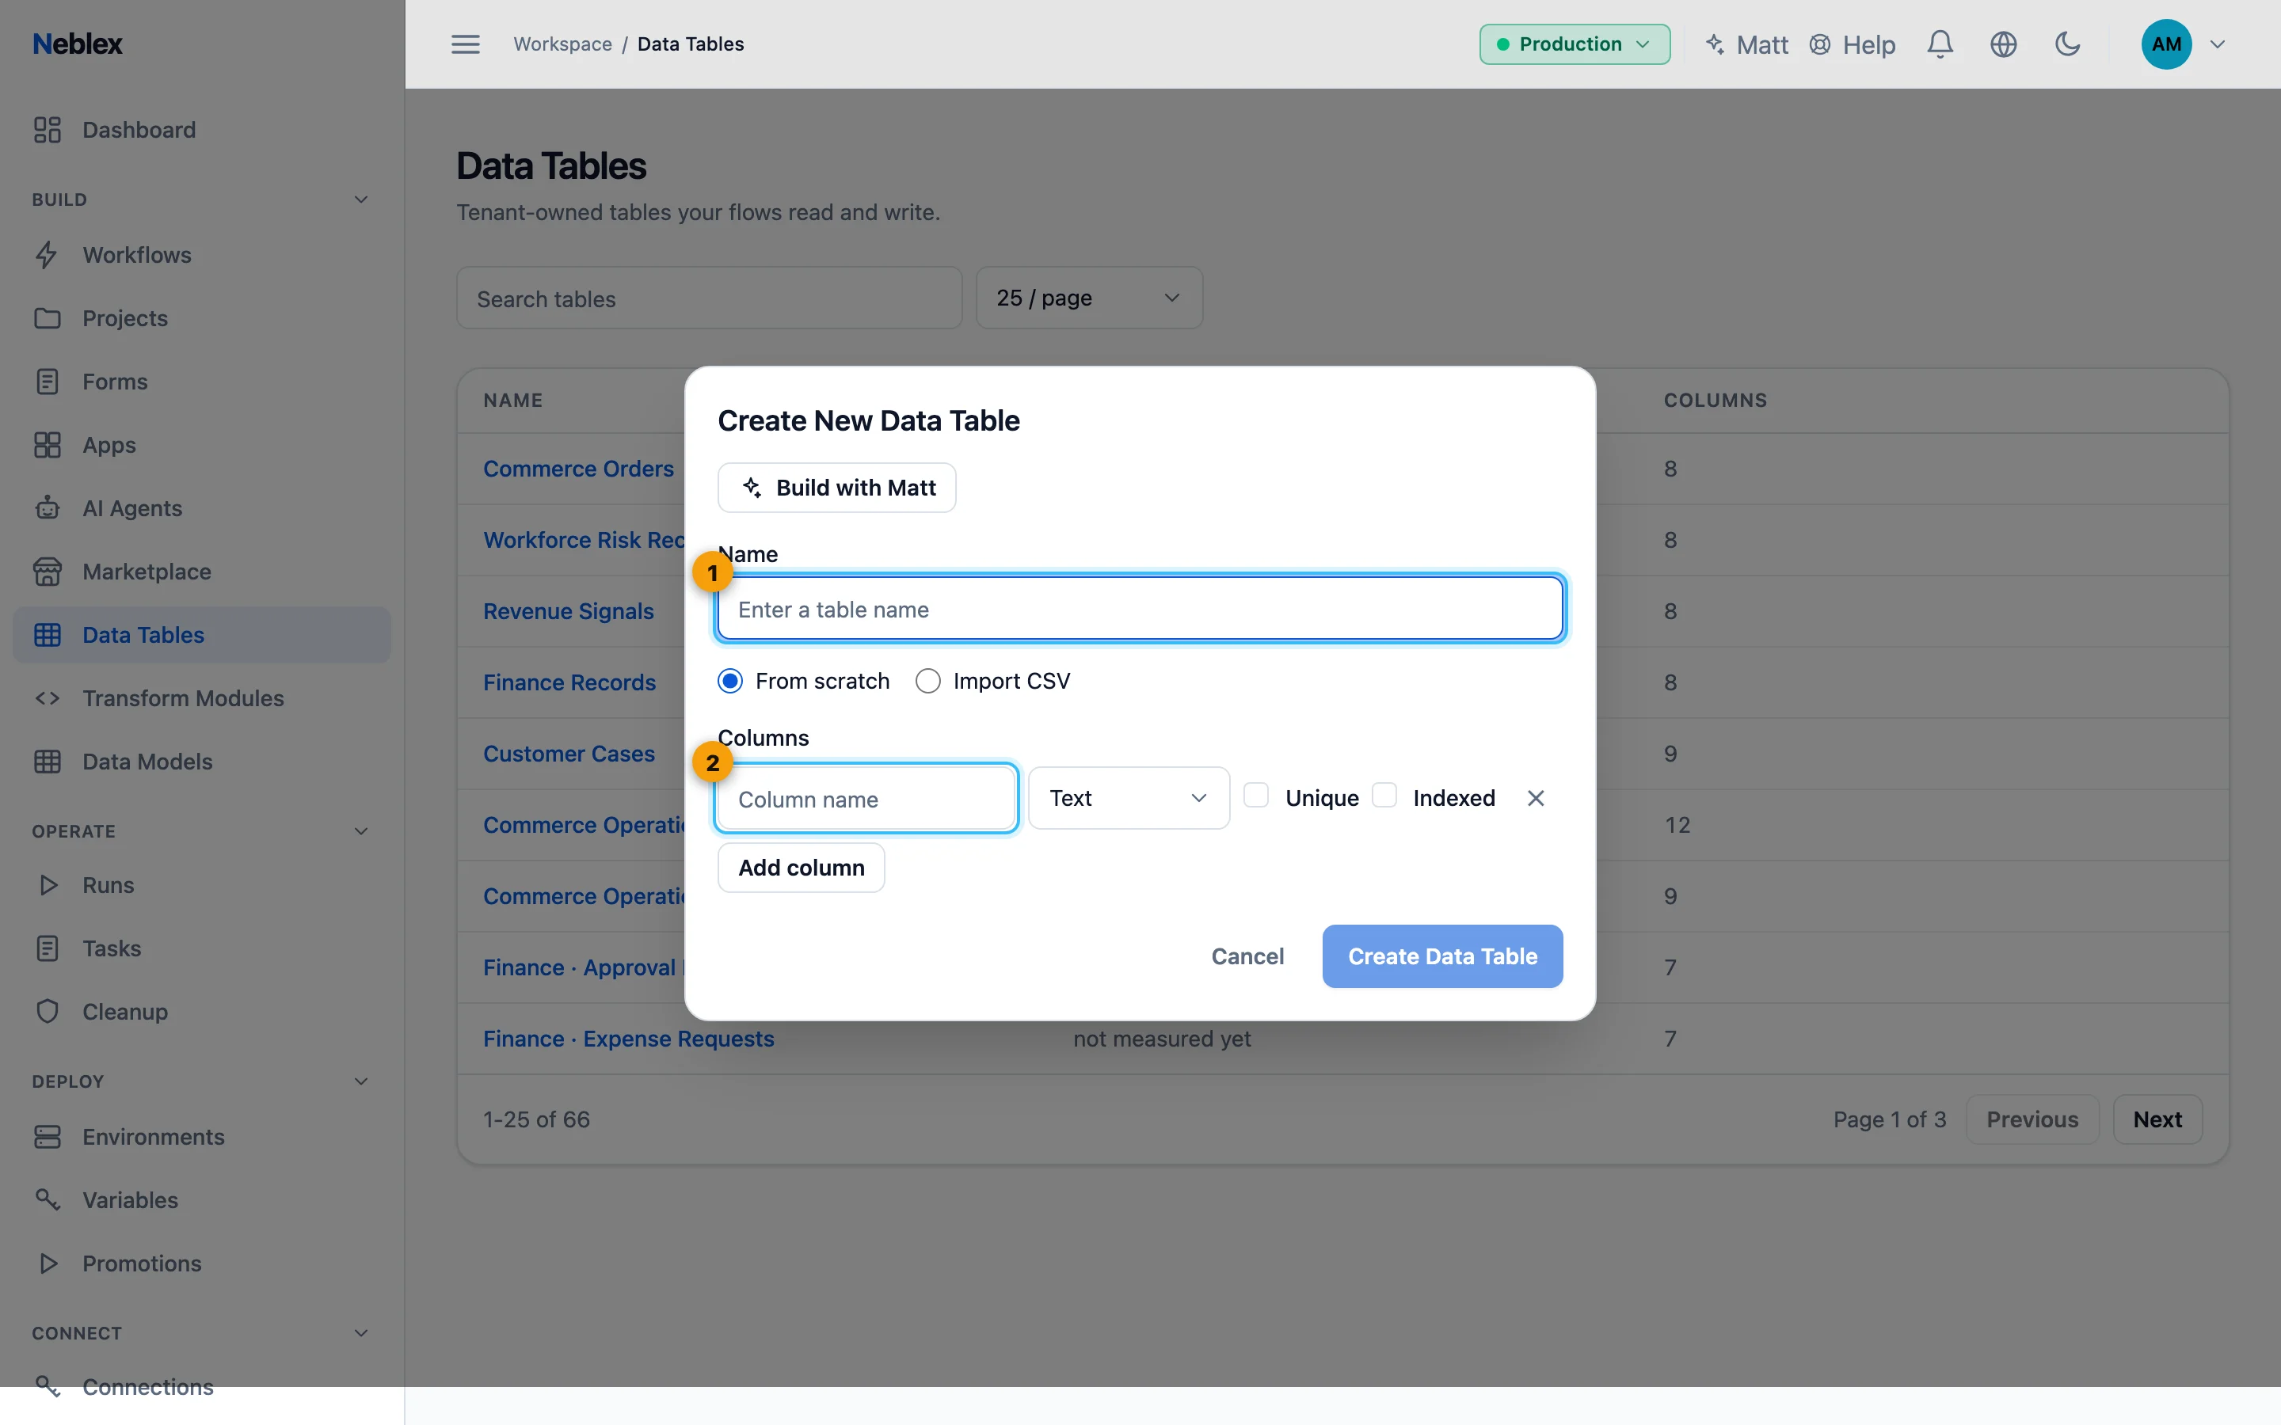Open Data Models in sidebar
This screenshot has width=2281, height=1425.
point(202,762)
